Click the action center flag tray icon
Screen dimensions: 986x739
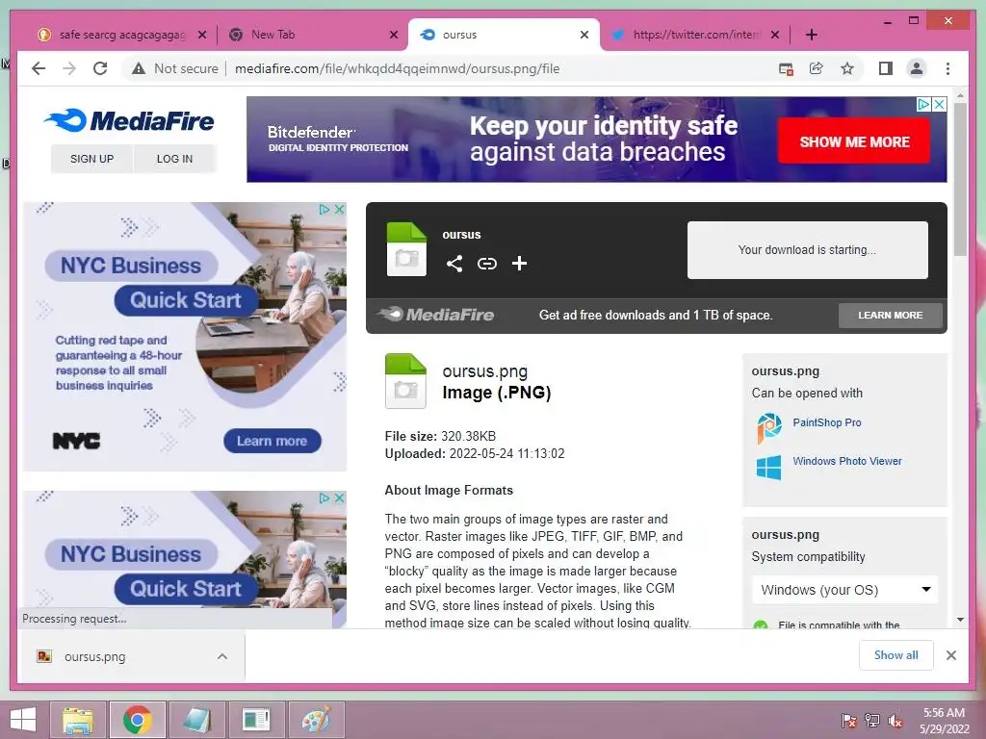tap(849, 721)
